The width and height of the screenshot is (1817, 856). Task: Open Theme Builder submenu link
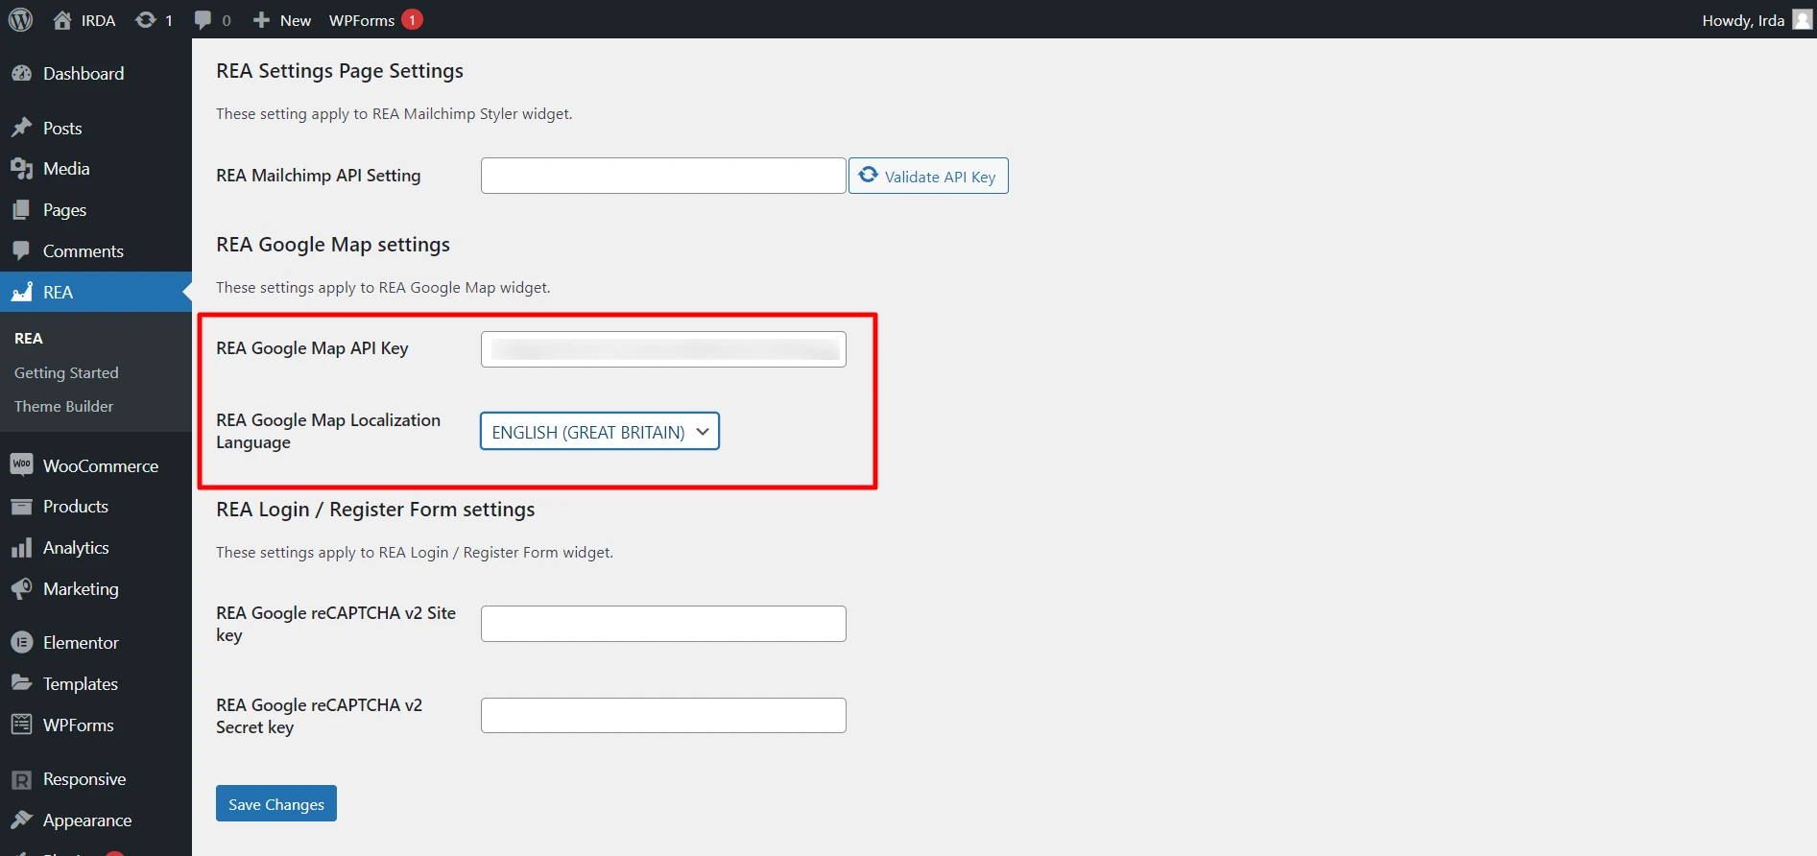[x=63, y=406]
